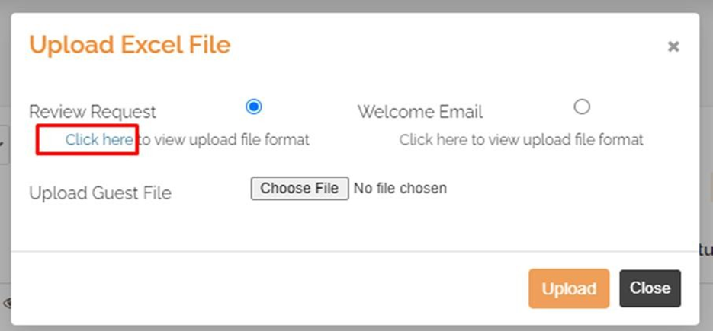Click the "No file chosen" text
Viewport: 713px width, 331px height.
tap(400, 188)
